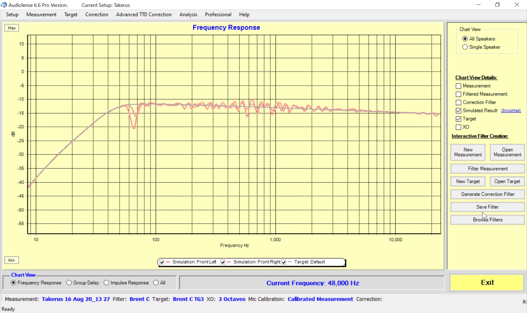Image resolution: width=527 pixels, height=313 pixels.
Task: Click the Save Filter button
Action: (x=487, y=207)
